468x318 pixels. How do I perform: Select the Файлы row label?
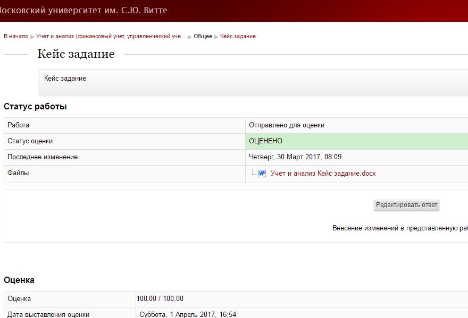pyautogui.click(x=18, y=173)
